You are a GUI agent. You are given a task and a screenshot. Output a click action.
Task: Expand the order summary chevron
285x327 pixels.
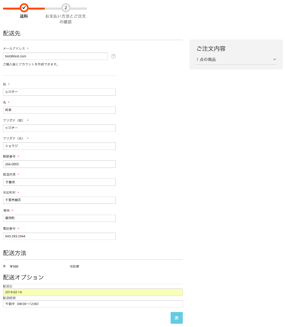[274, 59]
